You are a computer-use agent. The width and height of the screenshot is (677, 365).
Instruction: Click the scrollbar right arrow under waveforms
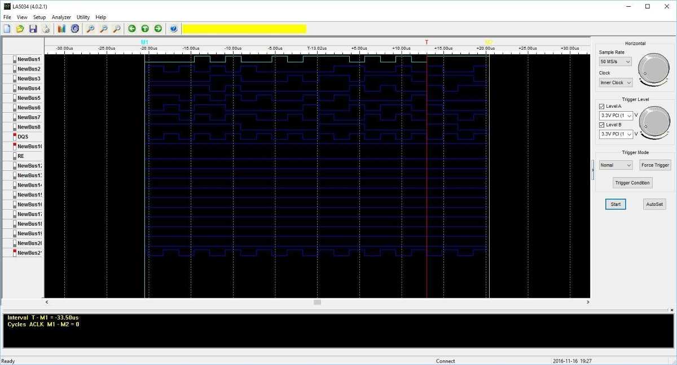[587, 302]
